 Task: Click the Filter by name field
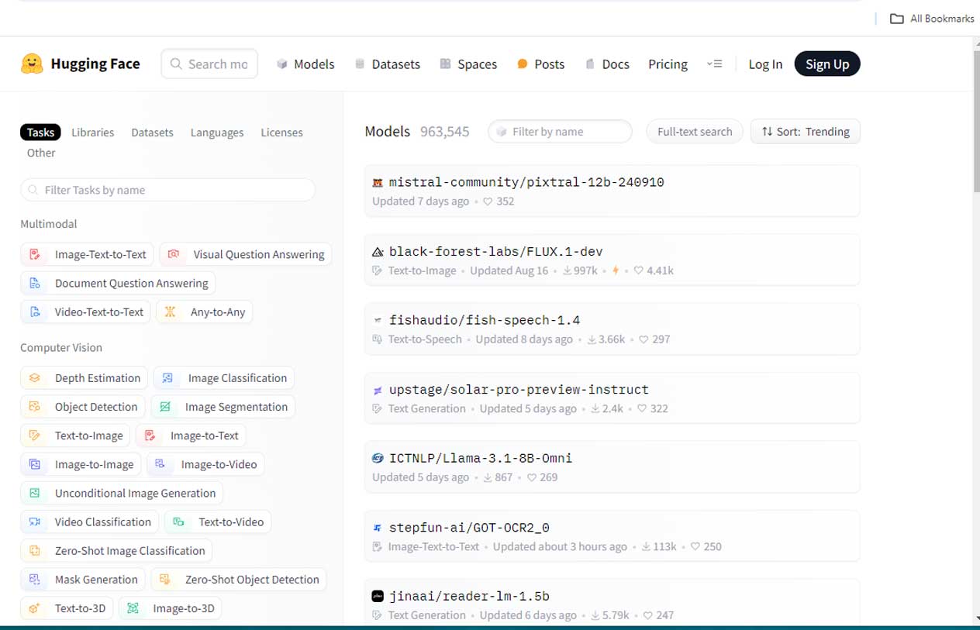tap(560, 132)
